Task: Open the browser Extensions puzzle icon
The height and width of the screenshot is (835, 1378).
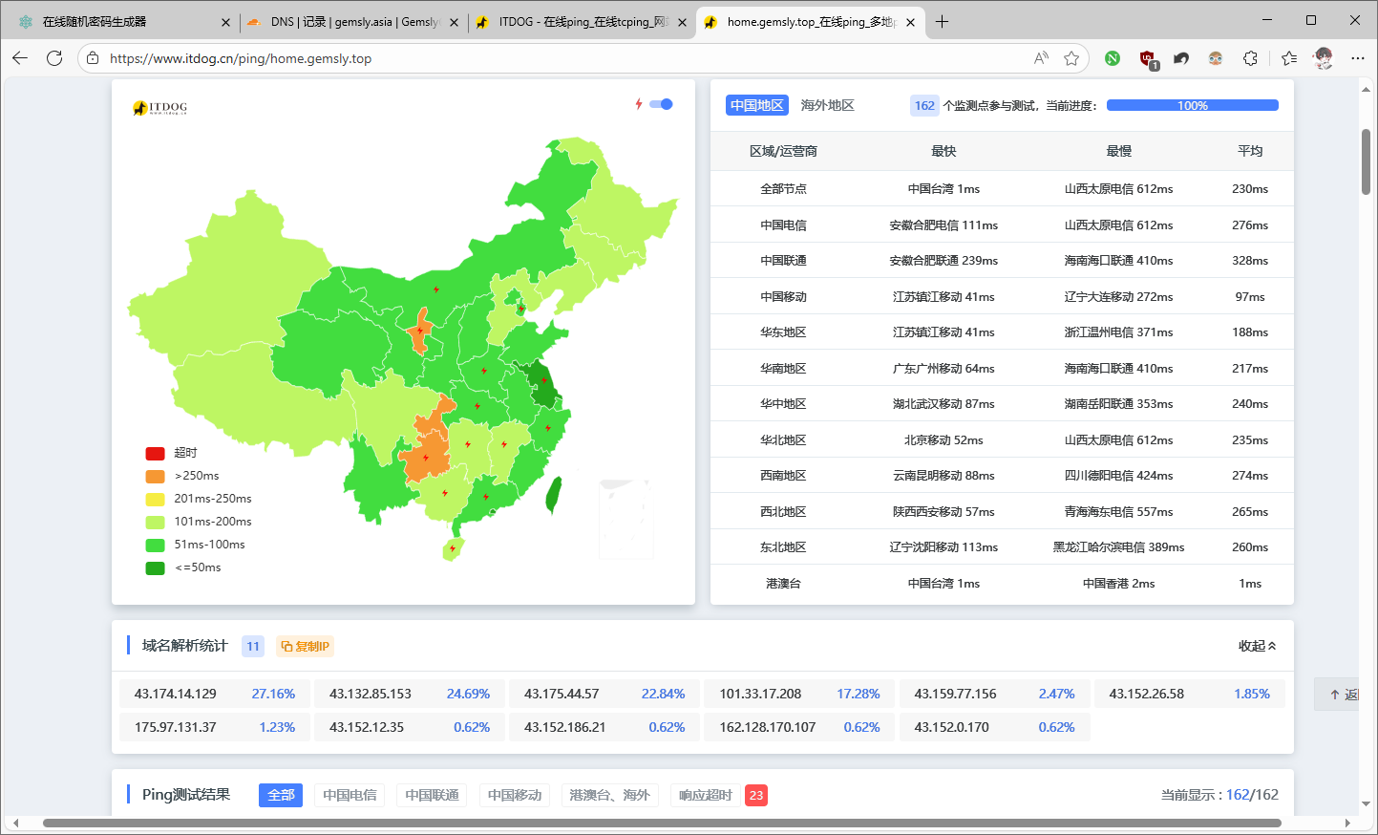Action: [1250, 58]
